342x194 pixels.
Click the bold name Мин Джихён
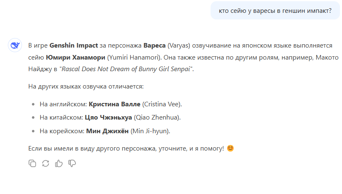tap(107, 131)
